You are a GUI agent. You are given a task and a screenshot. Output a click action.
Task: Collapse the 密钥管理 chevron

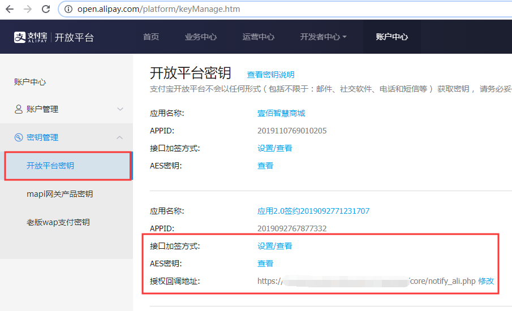120,137
